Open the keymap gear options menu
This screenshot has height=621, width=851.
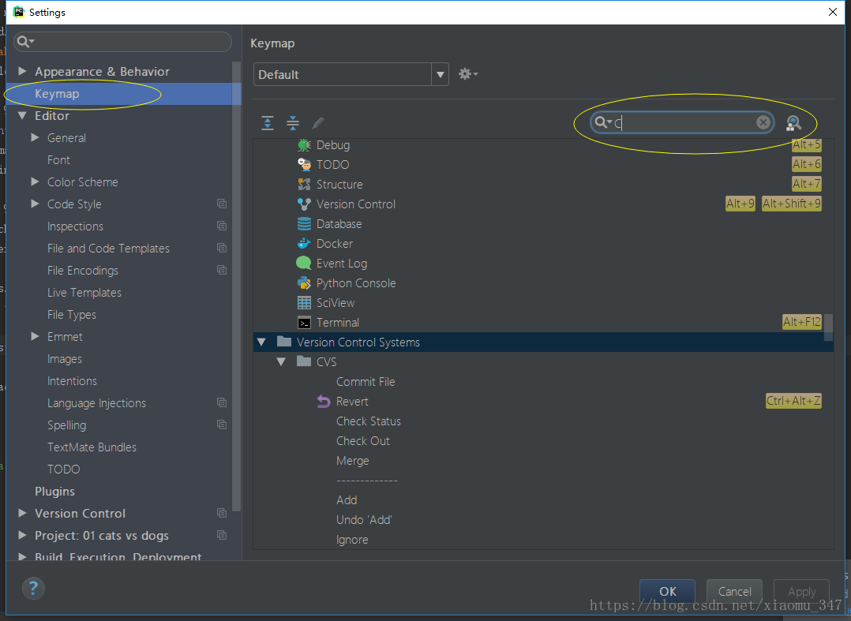click(x=468, y=73)
